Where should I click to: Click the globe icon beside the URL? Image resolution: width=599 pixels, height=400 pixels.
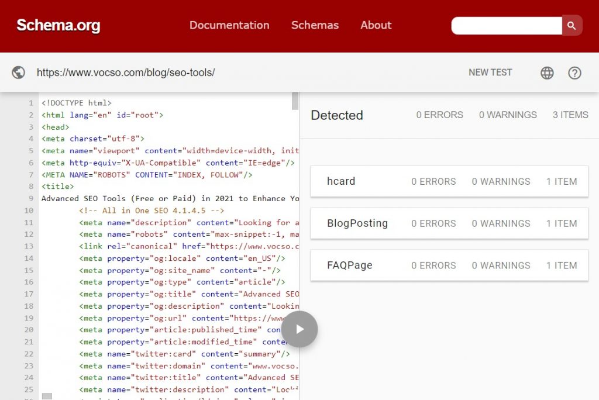(19, 73)
